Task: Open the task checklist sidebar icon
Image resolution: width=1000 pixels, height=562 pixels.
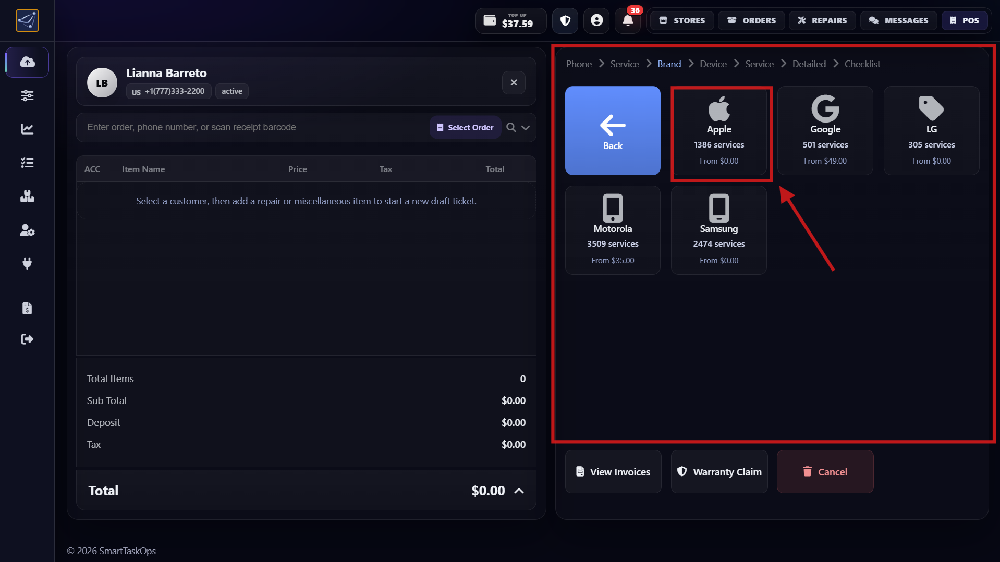Action: [27, 163]
